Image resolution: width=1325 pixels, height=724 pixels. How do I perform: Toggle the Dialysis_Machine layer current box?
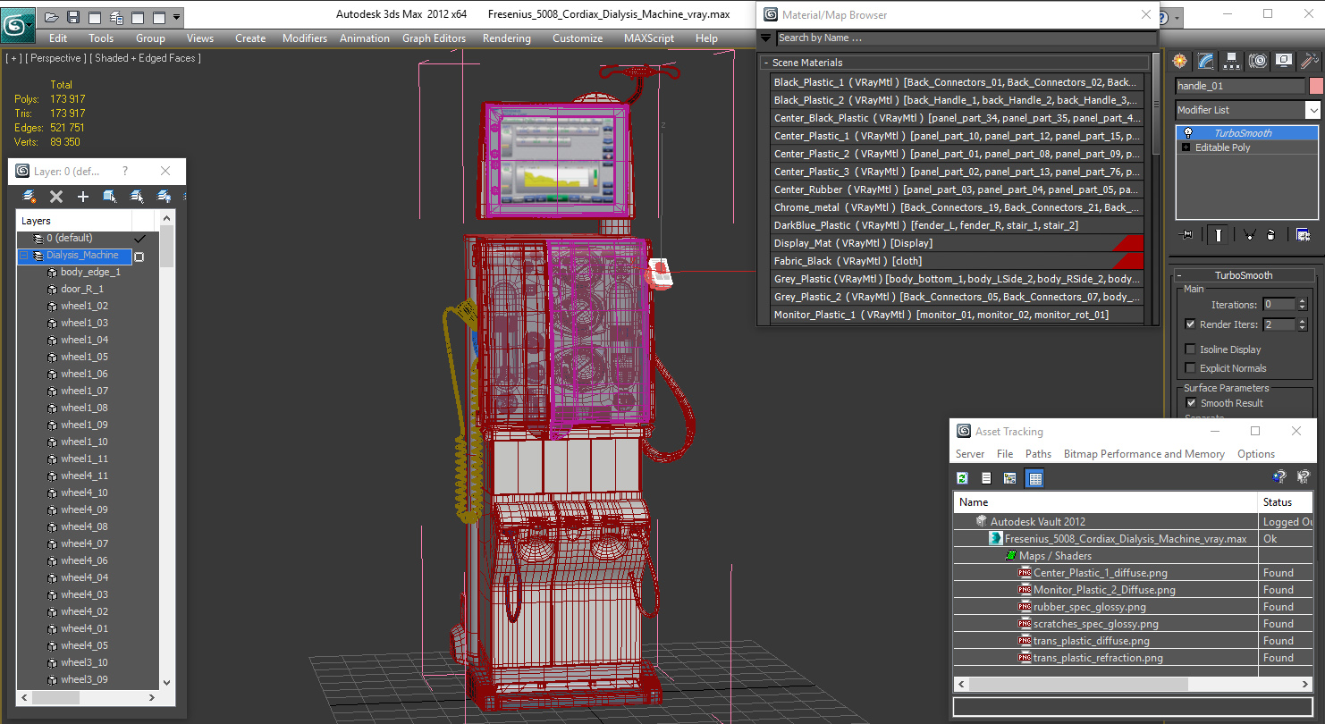[139, 257]
